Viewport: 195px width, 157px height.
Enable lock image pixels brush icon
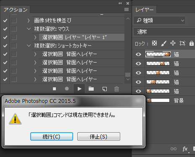(163, 43)
